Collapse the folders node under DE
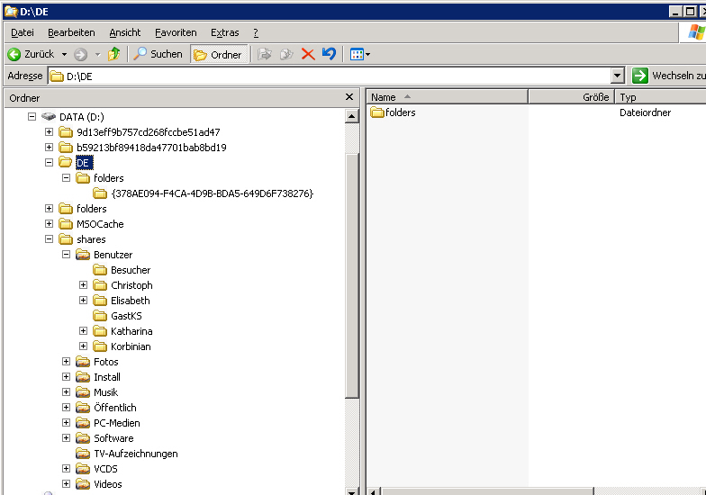 click(66, 178)
